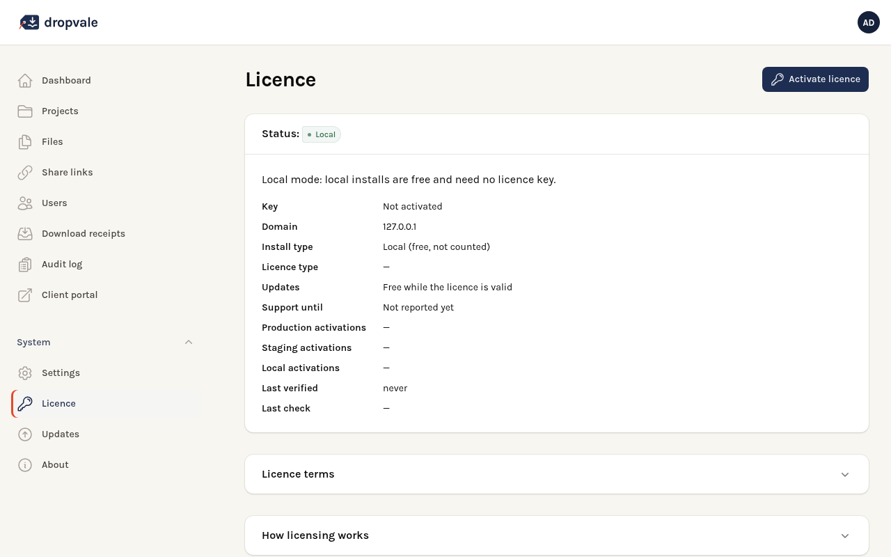Open the Share links page

[x=106, y=173]
